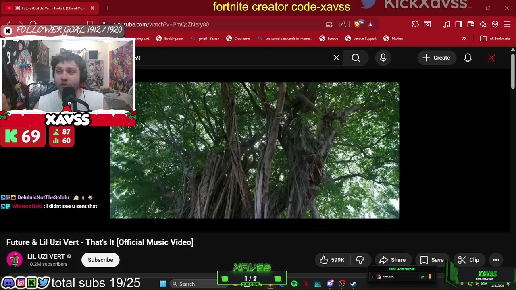Open Steam from the taskbar

[353, 284]
